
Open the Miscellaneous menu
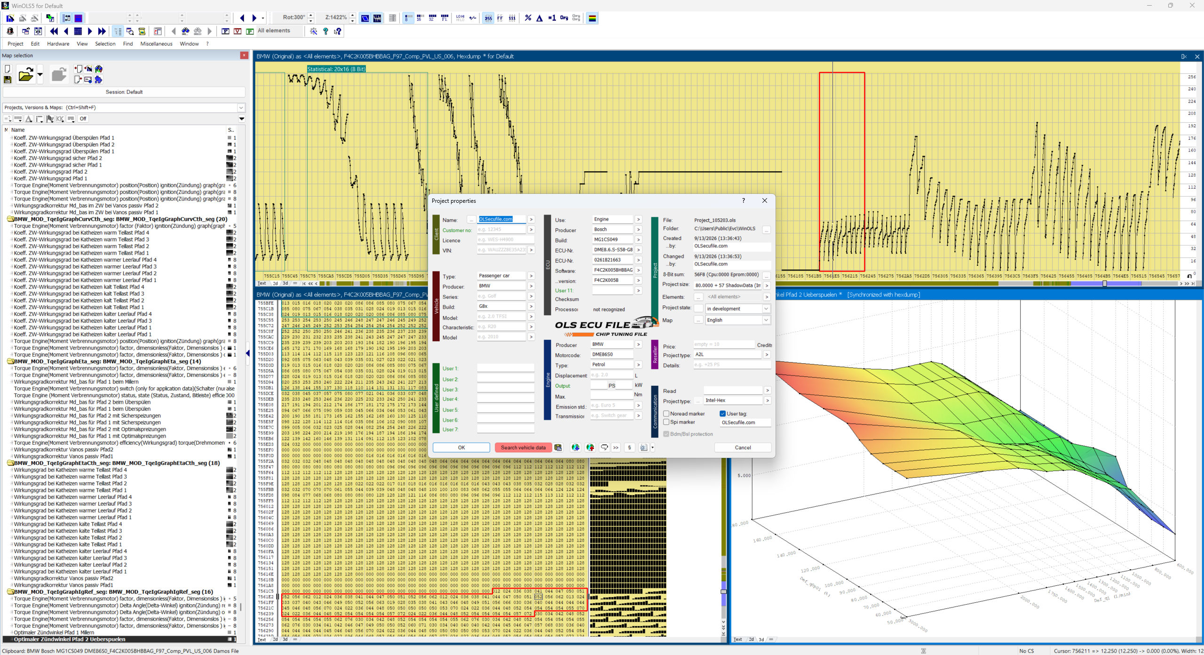click(156, 44)
